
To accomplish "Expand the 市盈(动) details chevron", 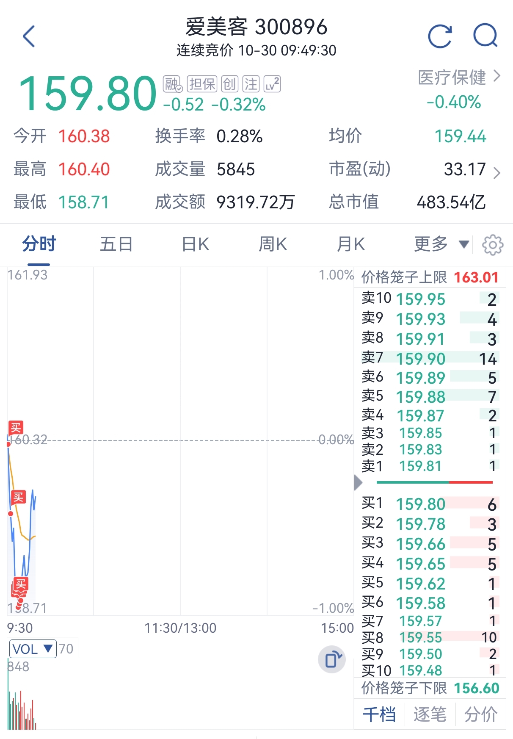I will 497,172.
